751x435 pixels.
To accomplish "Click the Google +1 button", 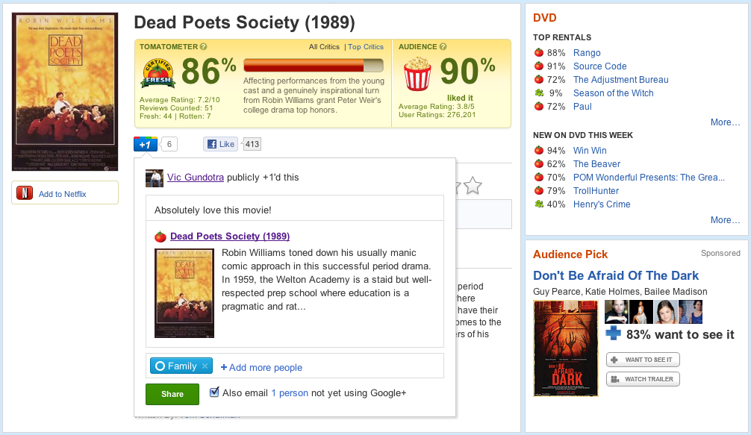I will click(x=146, y=144).
